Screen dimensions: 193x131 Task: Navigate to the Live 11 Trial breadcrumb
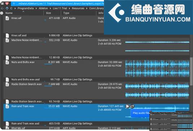pos(60,8)
